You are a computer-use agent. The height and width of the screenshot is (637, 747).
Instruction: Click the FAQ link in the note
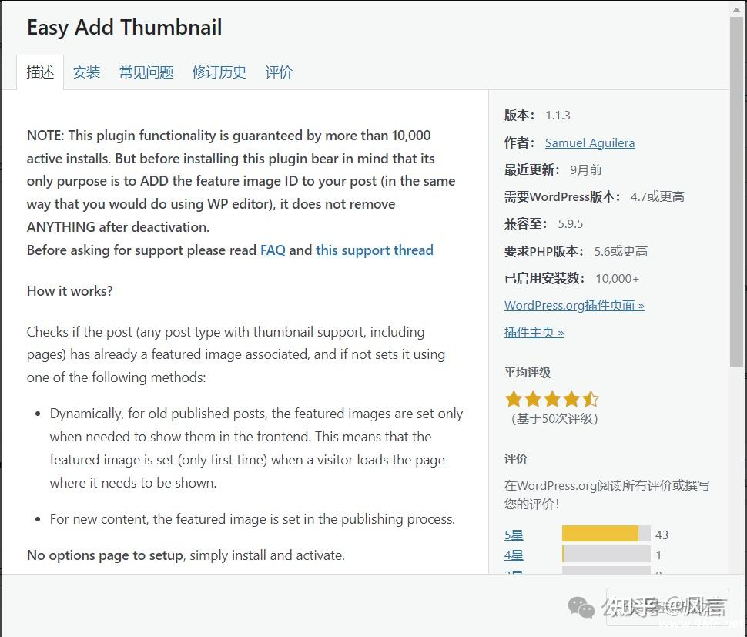coord(273,250)
